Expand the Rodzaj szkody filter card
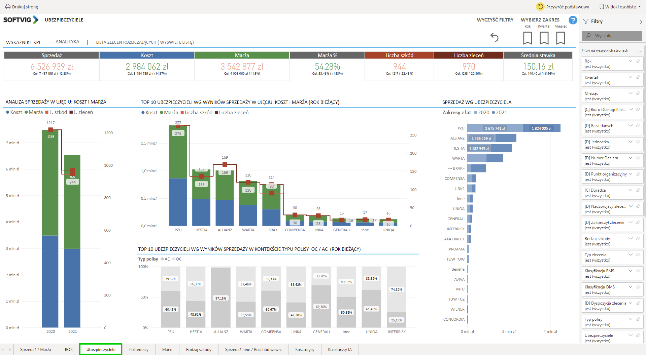This screenshot has width=646, height=355. pos(630,239)
